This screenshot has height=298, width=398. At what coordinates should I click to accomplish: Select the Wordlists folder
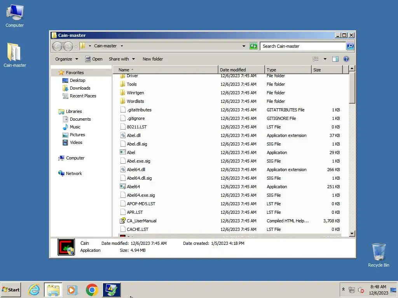135,101
